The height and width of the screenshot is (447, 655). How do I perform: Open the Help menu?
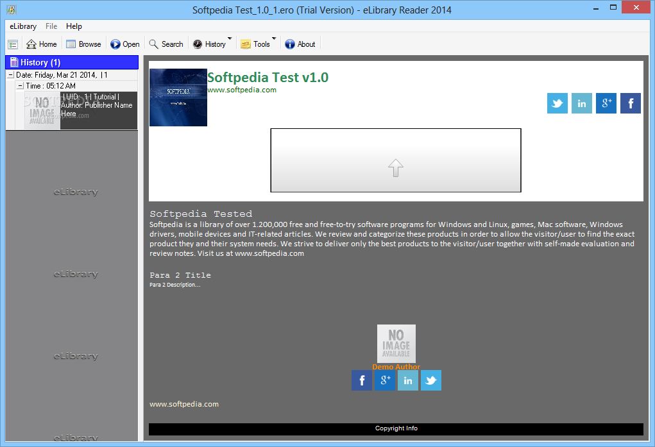(x=74, y=26)
